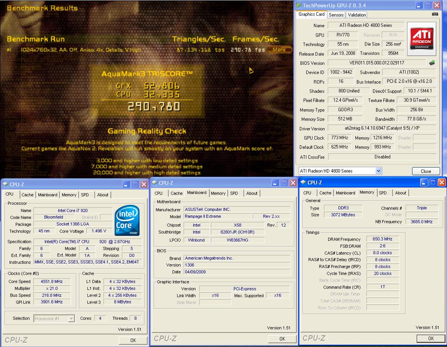Click the AquaMark total score 290,780
Screen dimensions: 447x347
[154, 107]
